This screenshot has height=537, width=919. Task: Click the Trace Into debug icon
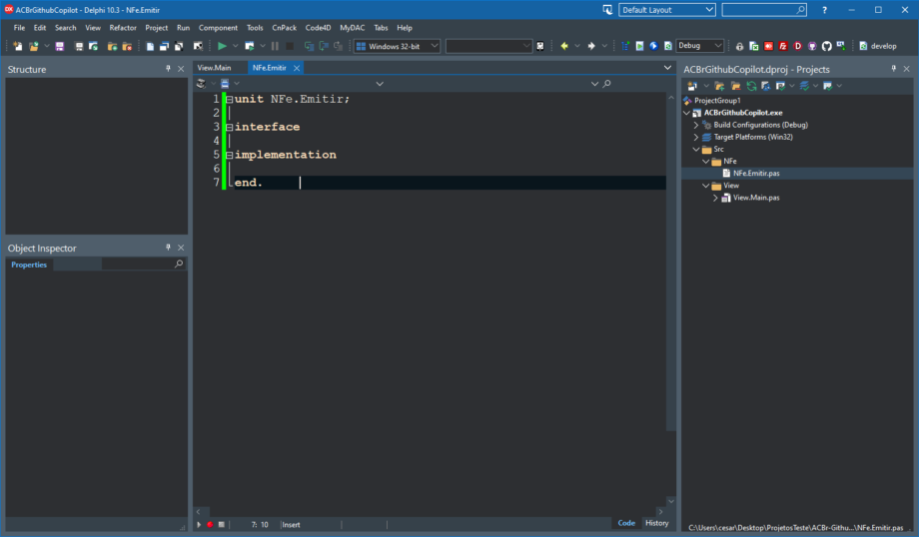click(310, 46)
